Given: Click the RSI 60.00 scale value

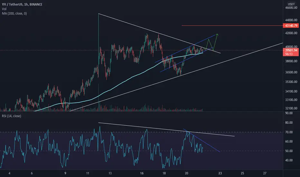Looking at the screenshot, I should 289,141.
